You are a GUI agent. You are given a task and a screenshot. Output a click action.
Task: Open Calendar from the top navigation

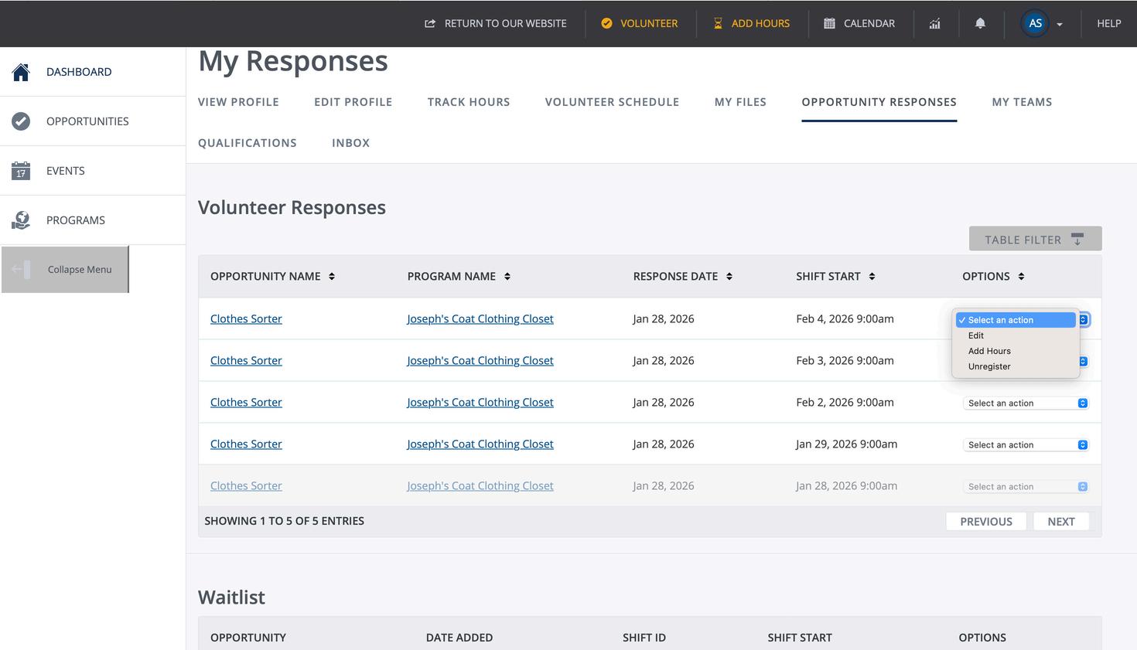(x=859, y=24)
